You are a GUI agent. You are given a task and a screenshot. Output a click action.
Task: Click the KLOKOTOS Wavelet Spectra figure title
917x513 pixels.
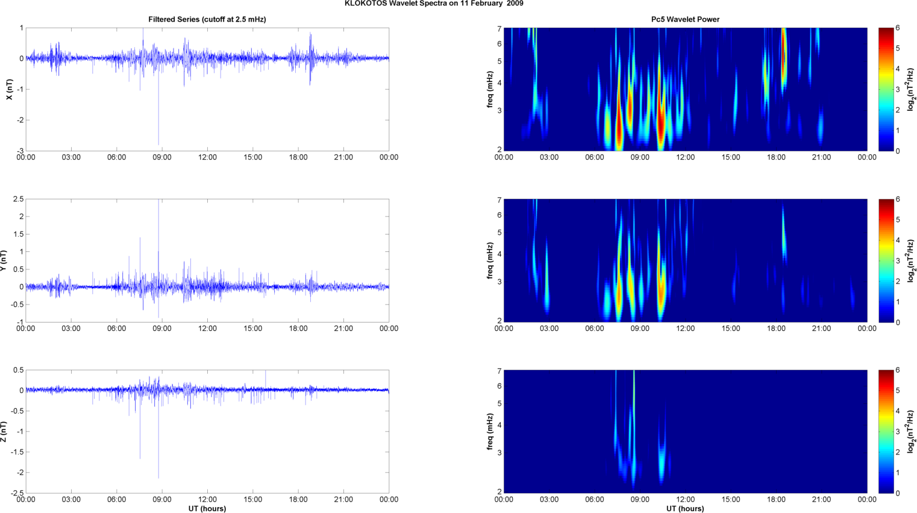pyautogui.click(x=433, y=4)
